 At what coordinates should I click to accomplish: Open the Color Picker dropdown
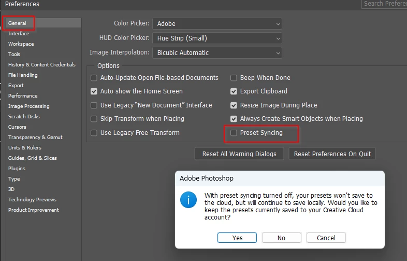[x=217, y=24]
